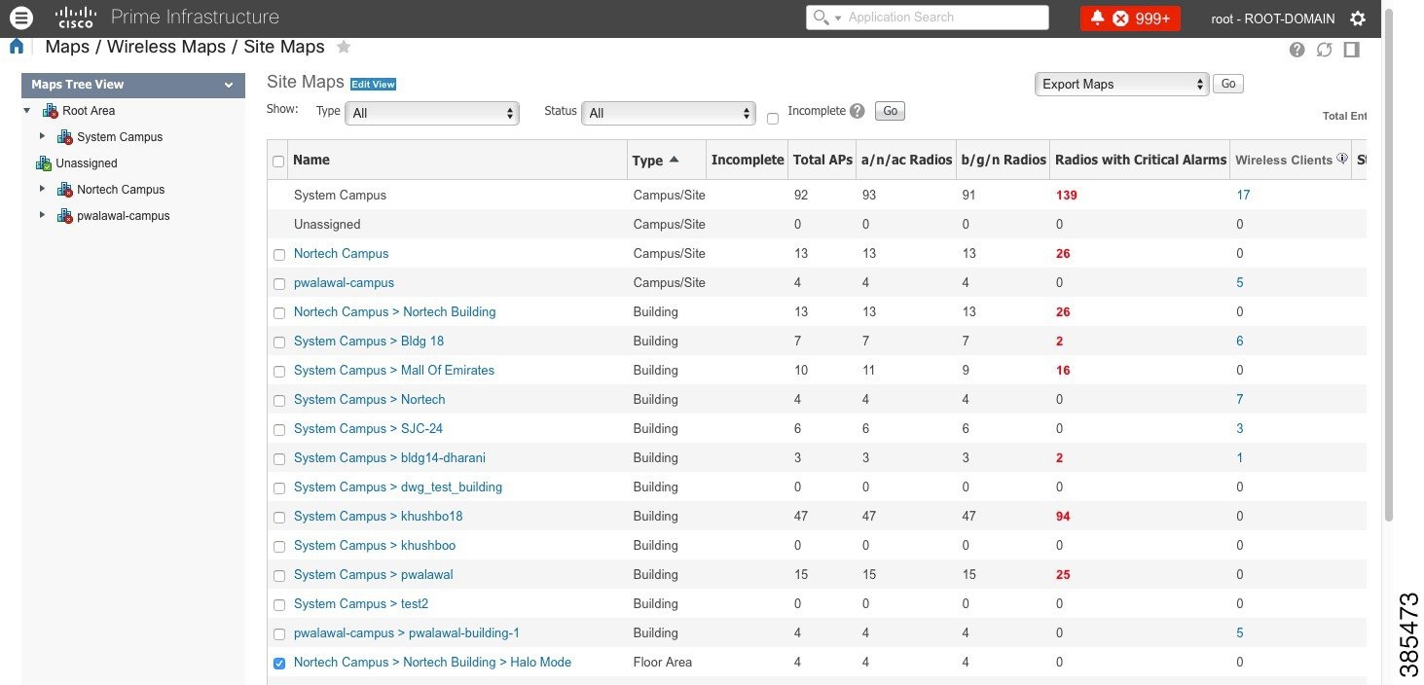The height and width of the screenshot is (685, 1424).
Task: Open the main navigation hamburger menu
Action: click(x=21, y=17)
